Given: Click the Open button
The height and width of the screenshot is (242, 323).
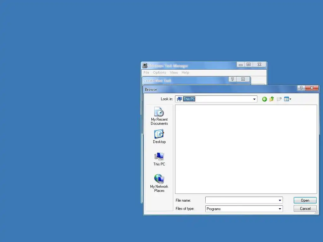Looking at the screenshot, I should pos(305,200).
